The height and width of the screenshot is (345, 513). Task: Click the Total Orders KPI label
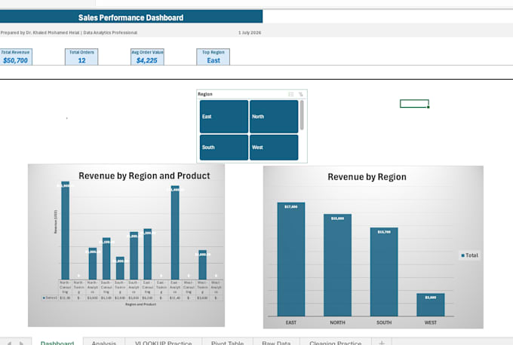(x=81, y=52)
